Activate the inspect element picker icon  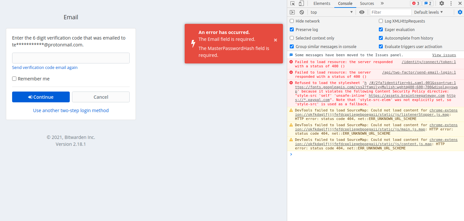(292, 4)
